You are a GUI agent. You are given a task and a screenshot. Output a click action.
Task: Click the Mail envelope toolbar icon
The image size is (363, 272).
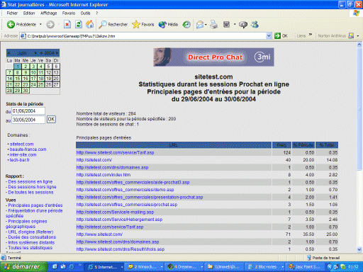tap(200, 24)
